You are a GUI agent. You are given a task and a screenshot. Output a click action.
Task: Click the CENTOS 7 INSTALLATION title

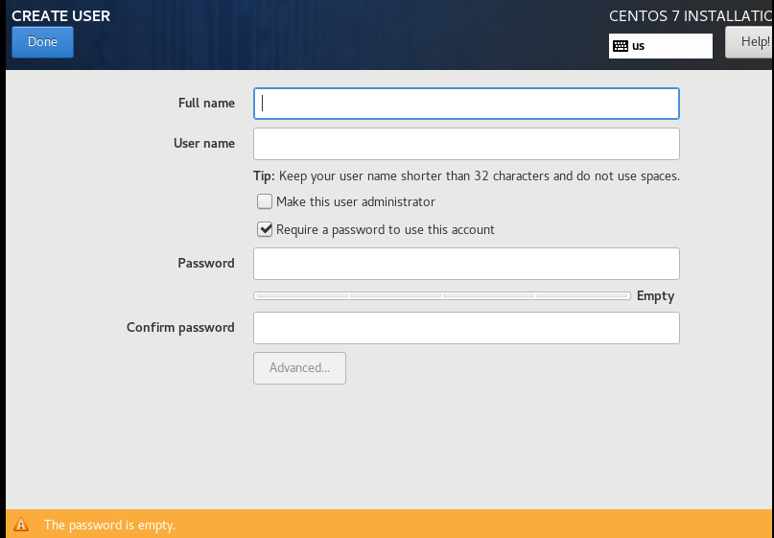[692, 15]
